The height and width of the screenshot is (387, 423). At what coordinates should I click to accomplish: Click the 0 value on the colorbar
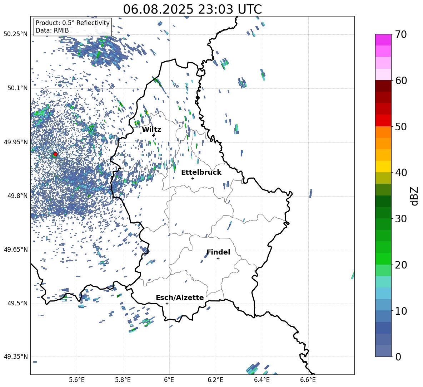pos(398,357)
